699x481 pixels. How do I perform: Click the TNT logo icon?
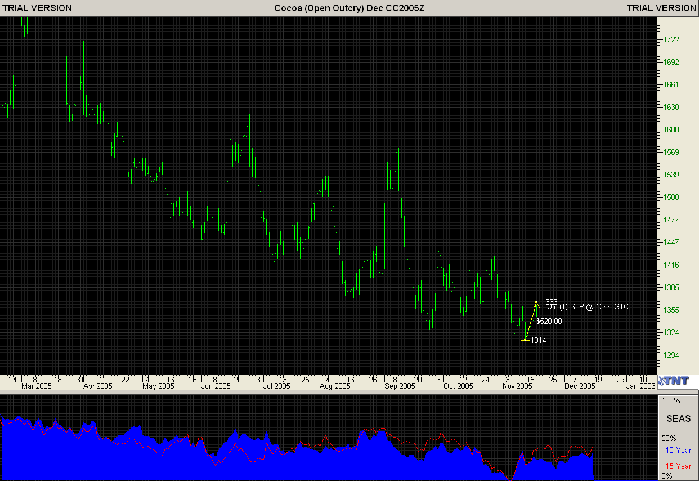pyautogui.click(x=677, y=381)
